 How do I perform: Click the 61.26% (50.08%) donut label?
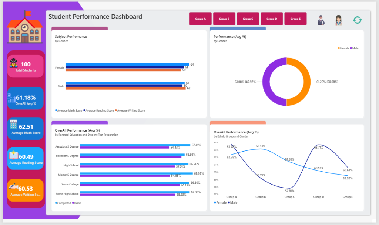point(327,82)
